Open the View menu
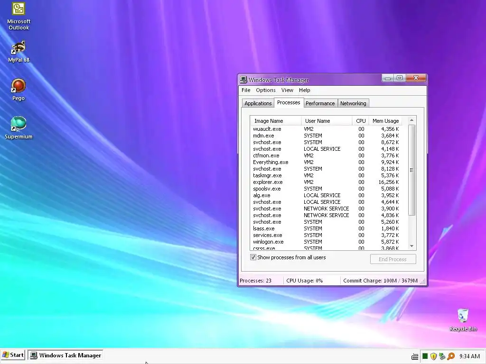 tap(287, 90)
